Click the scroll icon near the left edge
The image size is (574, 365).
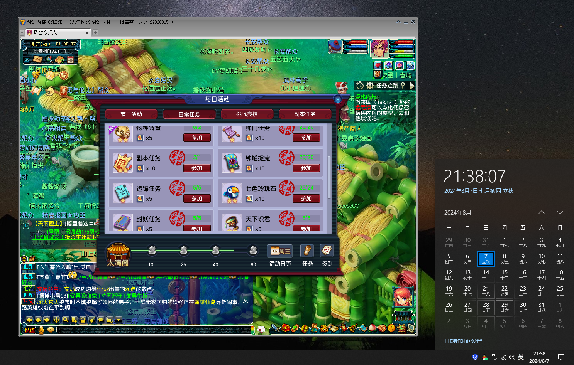point(36,91)
